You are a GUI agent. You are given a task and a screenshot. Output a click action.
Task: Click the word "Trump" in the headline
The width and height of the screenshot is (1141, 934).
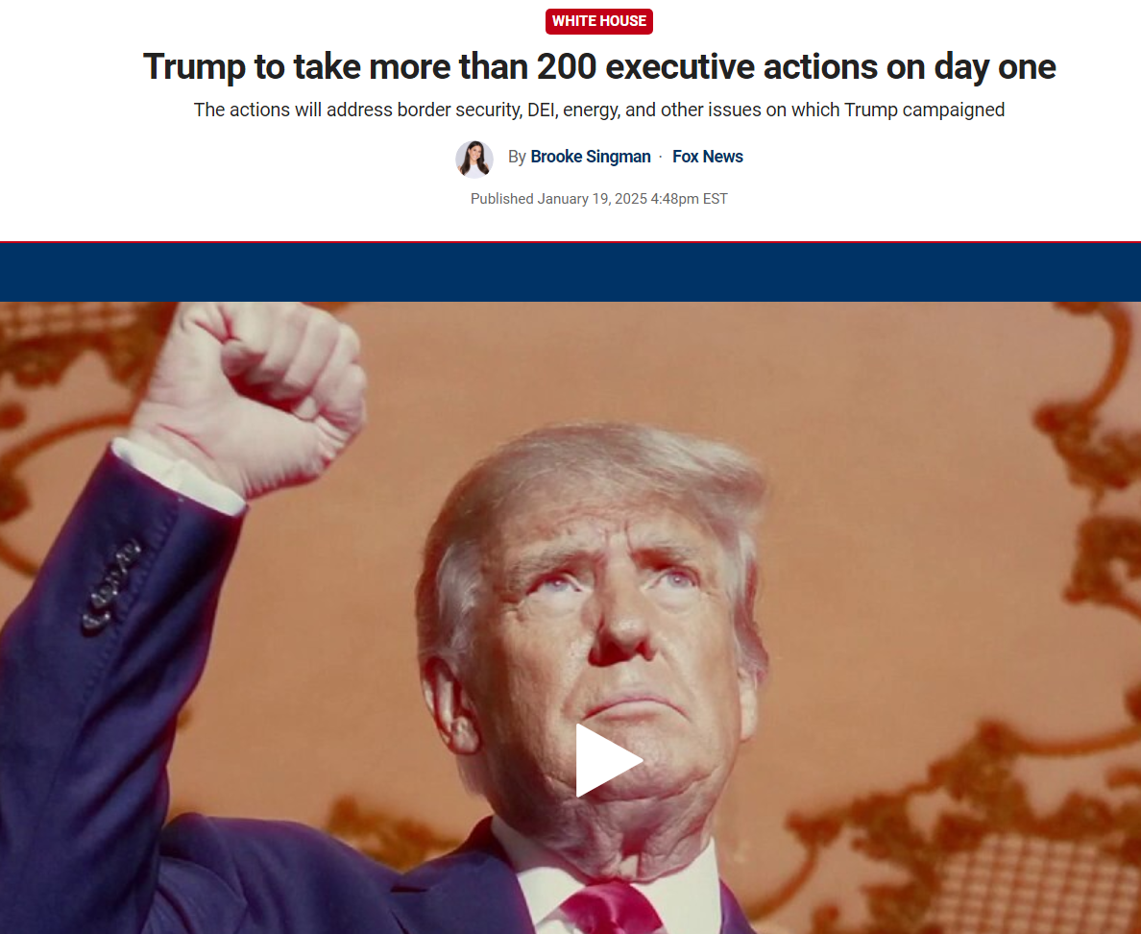click(x=194, y=67)
